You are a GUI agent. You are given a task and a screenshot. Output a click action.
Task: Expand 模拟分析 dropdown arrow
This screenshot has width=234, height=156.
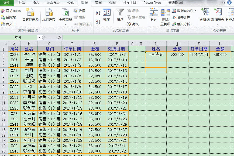click(x=192, y=24)
